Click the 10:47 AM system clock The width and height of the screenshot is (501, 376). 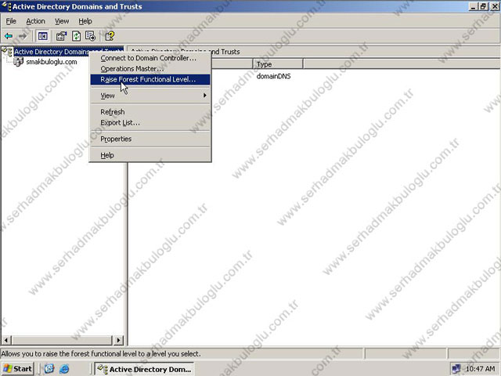click(480, 369)
